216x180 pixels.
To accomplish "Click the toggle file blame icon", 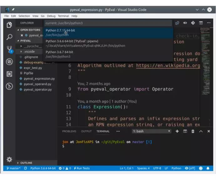I will 185,23.
